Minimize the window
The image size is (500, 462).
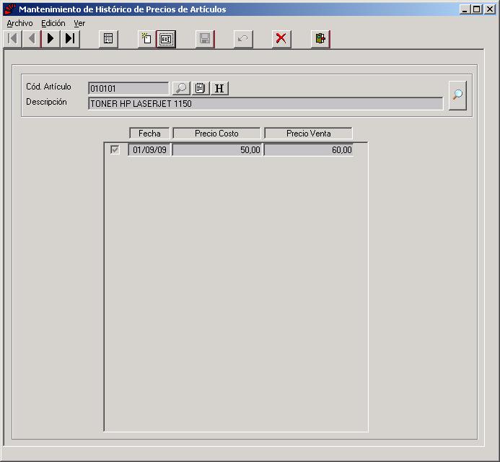pyautogui.click(x=465, y=9)
